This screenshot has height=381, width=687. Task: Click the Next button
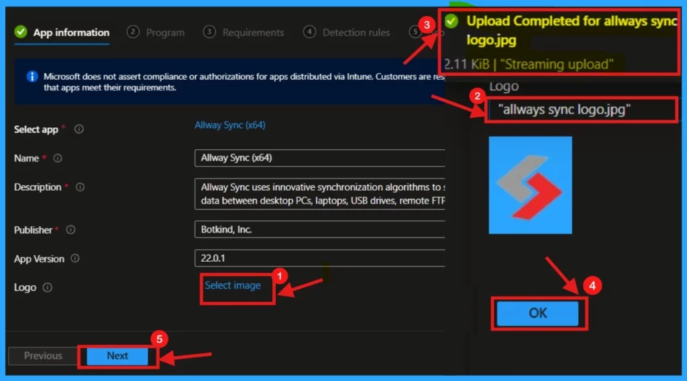[x=117, y=356]
